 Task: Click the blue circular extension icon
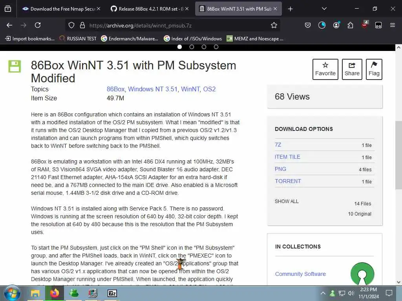coord(322,25)
